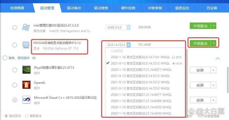Click the Intel MEI Windows logo icon
The image size is (229, 120).
(26, 27)
